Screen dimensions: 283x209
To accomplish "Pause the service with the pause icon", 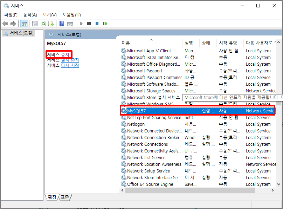I will pyautogui.click(x=97, y=24).
